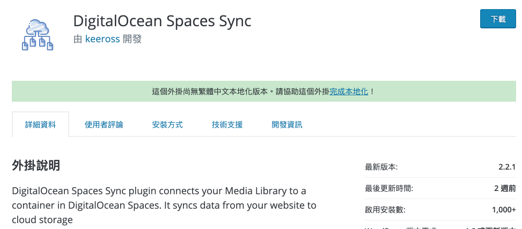This screenshot has height=229, width=522.
Task: Select the 詳細資料 tab
Action: 41,125
